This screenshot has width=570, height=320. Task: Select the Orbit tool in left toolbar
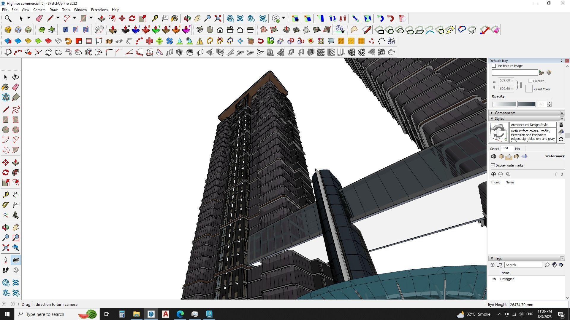pos(5,228)
